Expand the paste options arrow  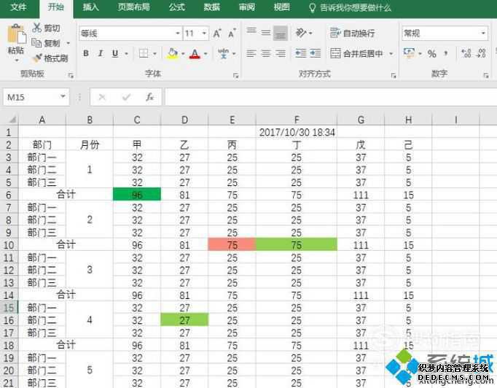coord(17,60)
